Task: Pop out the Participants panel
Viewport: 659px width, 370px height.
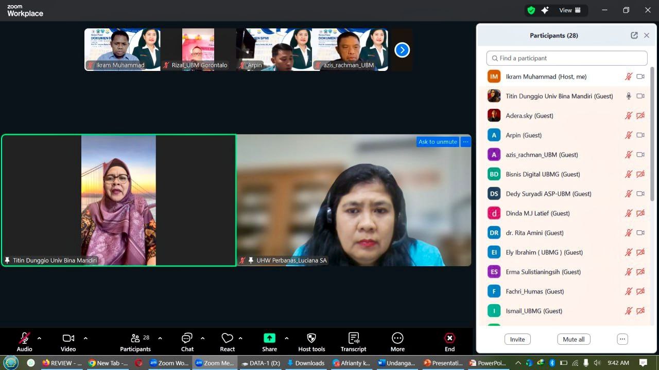Action: click(x=634, y=35)
